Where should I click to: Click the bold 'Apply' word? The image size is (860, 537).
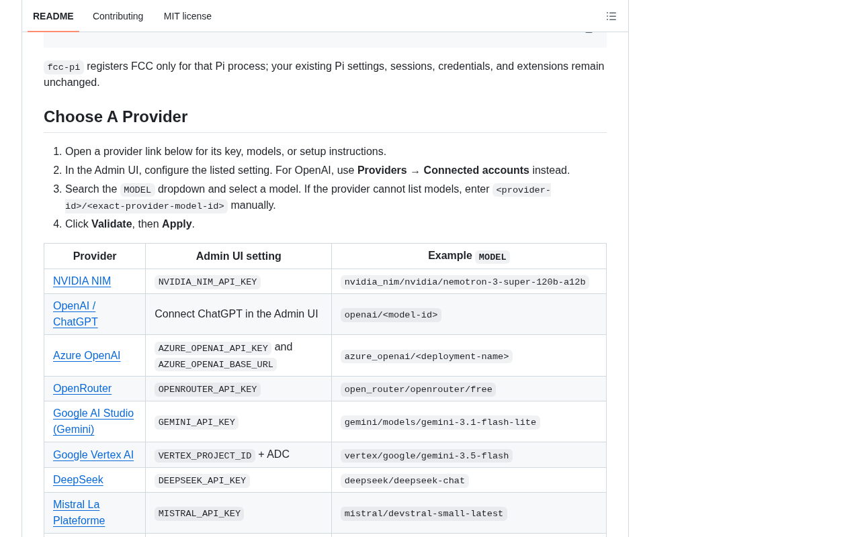pyautogui.click(x=177, y=224)
